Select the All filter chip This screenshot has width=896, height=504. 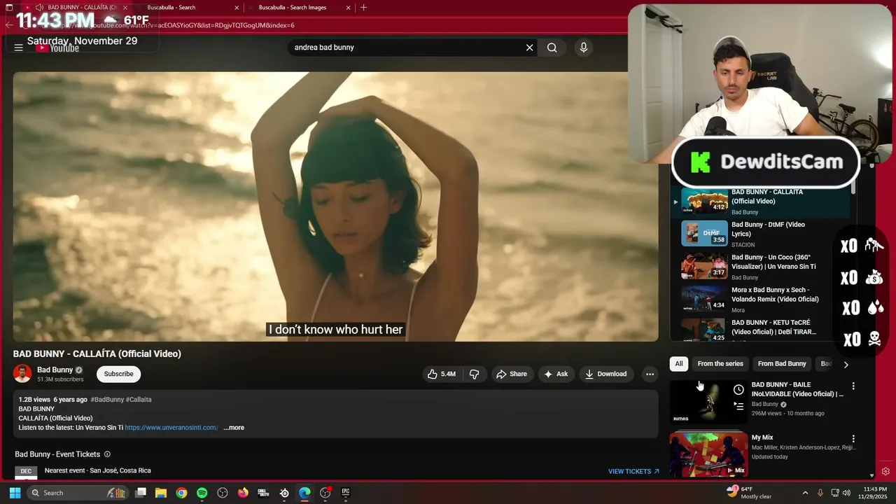click(678, 363)
